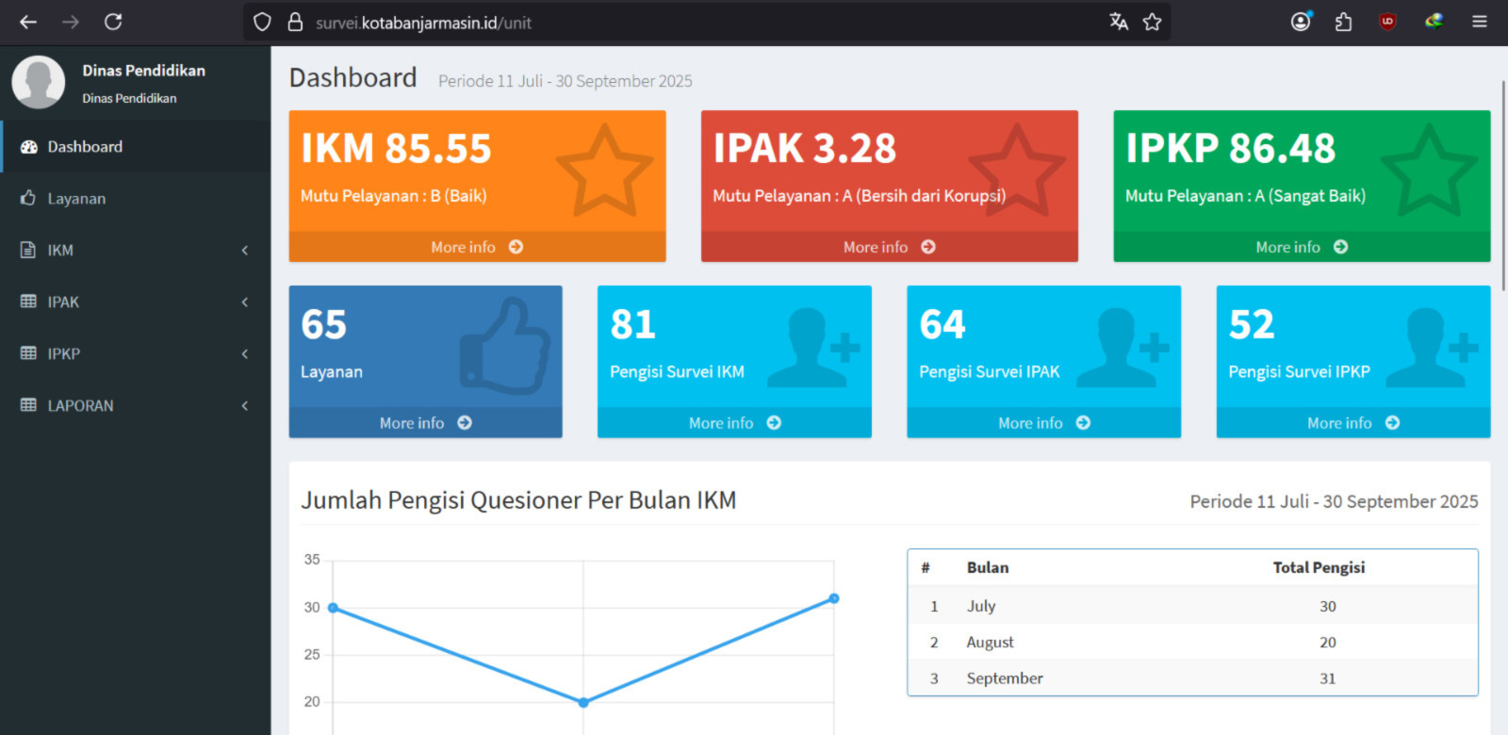
Task: Expand the IPAK sidebar submenu arrow
Action: coord(245,302)
